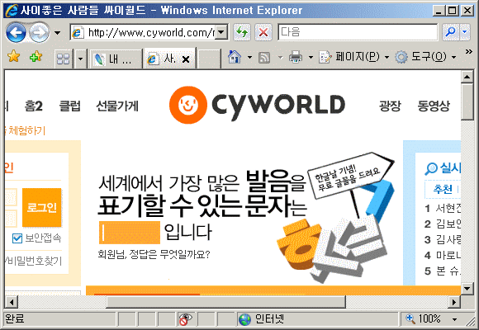Viewport: 479px width, 330px height.
Task: Go back with the Back arrow button
Action: [x=16, y=32]
